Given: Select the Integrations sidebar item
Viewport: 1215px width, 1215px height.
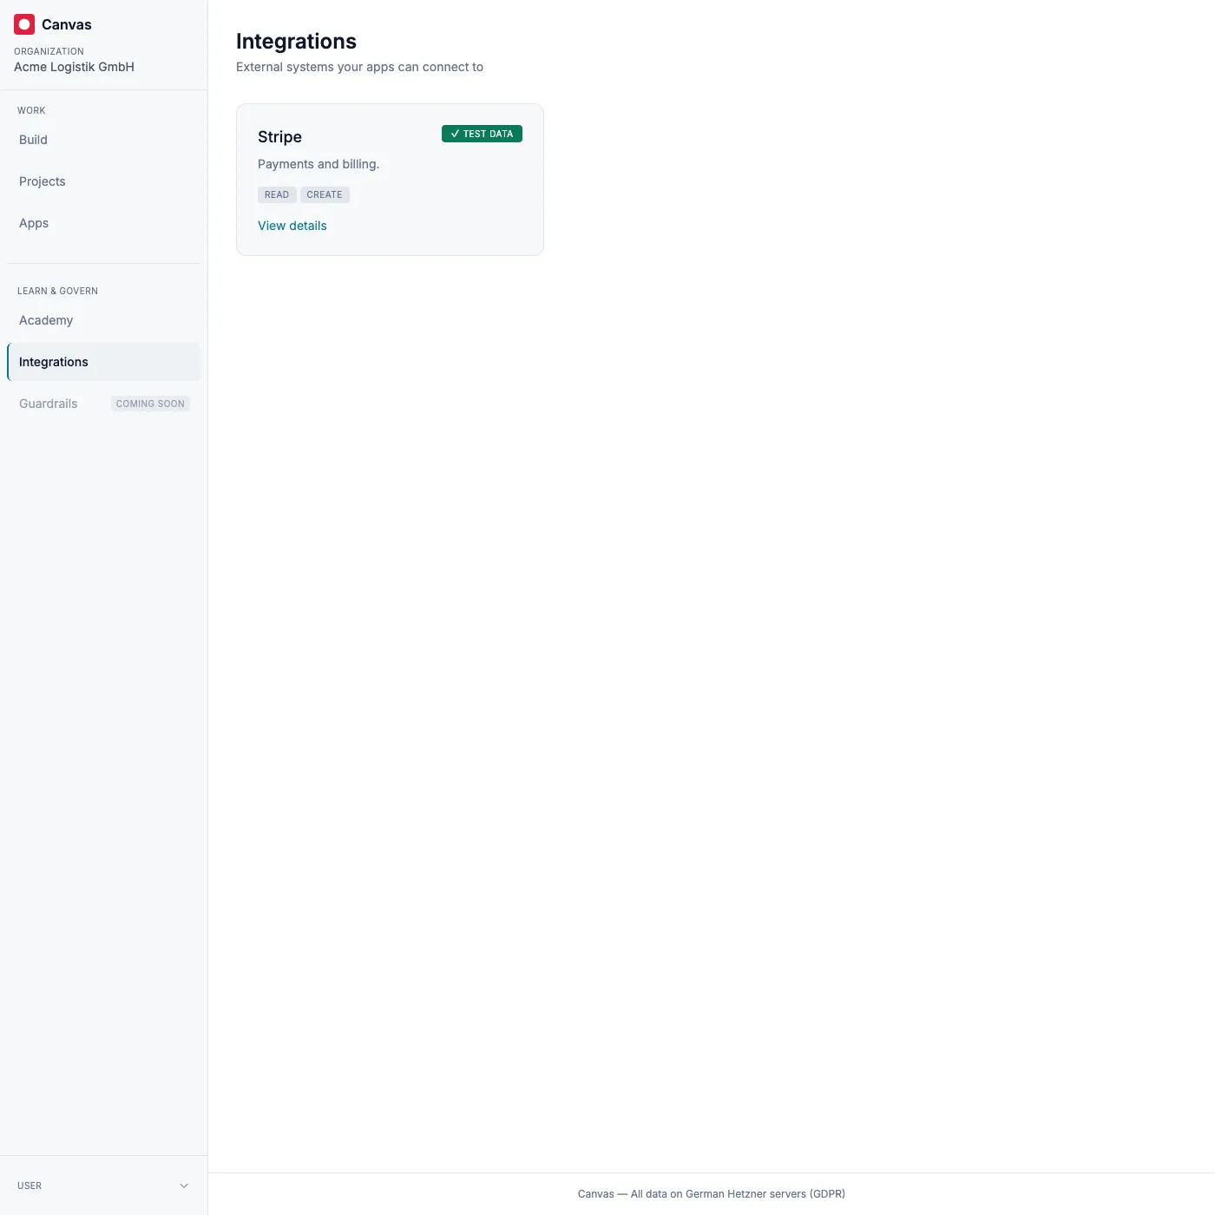Looking at the screenshot, I should pyautogui.click(x=103, y=362).
